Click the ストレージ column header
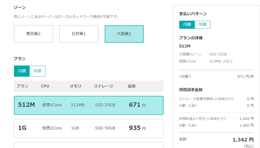This screenshot has width=260, height=148. click(104, 86)
